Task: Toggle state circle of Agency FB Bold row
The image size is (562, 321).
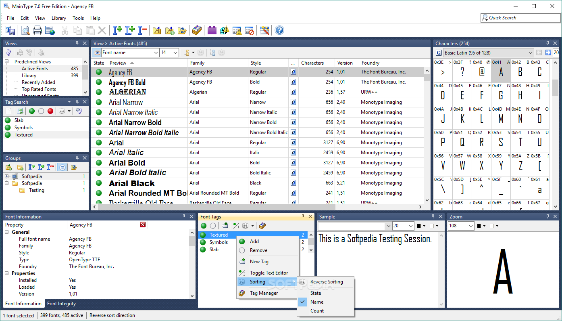Action: click(x=99, y=82)
